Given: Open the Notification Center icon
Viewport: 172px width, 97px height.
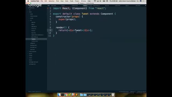Looking at the screenshot, I should [144, 1].
